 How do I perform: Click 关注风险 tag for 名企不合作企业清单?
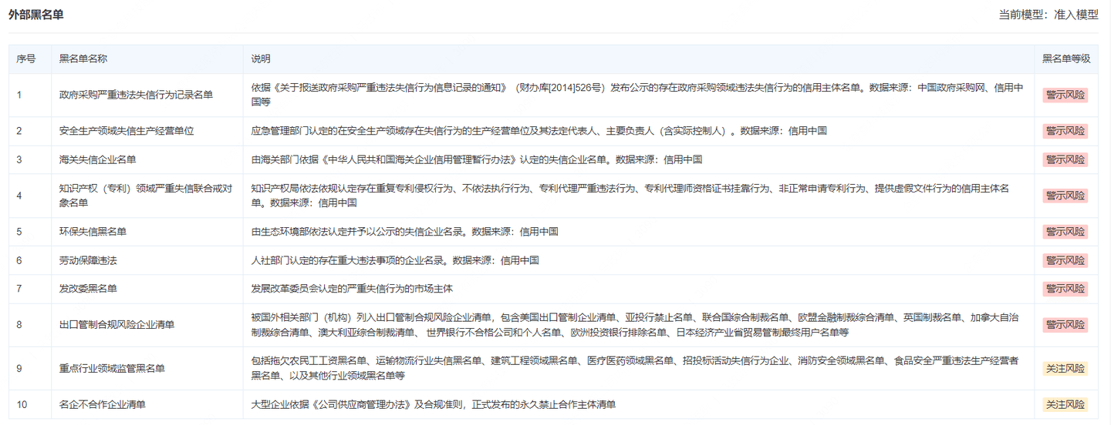1065,404
